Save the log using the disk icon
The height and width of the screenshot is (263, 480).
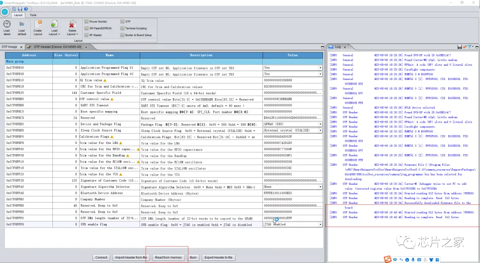click(x=460, y=47)
